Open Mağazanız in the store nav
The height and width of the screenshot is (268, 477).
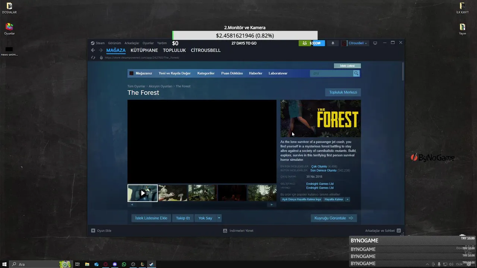[x=144, y=73]
